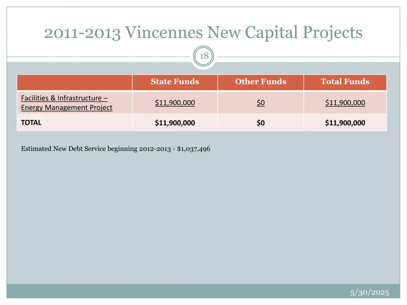Click the empty gray area below the table note

click(x=203, y=218)
